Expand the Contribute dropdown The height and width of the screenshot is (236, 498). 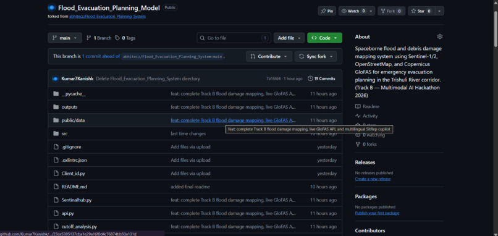(269, 57)
